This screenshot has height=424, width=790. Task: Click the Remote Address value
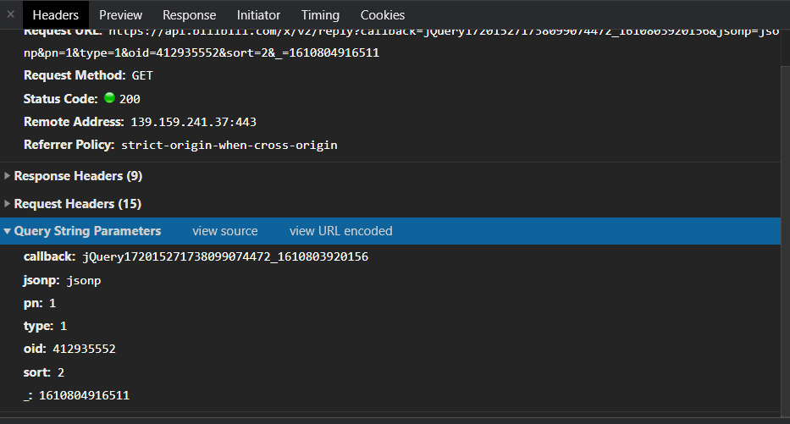tap(193, 122)
